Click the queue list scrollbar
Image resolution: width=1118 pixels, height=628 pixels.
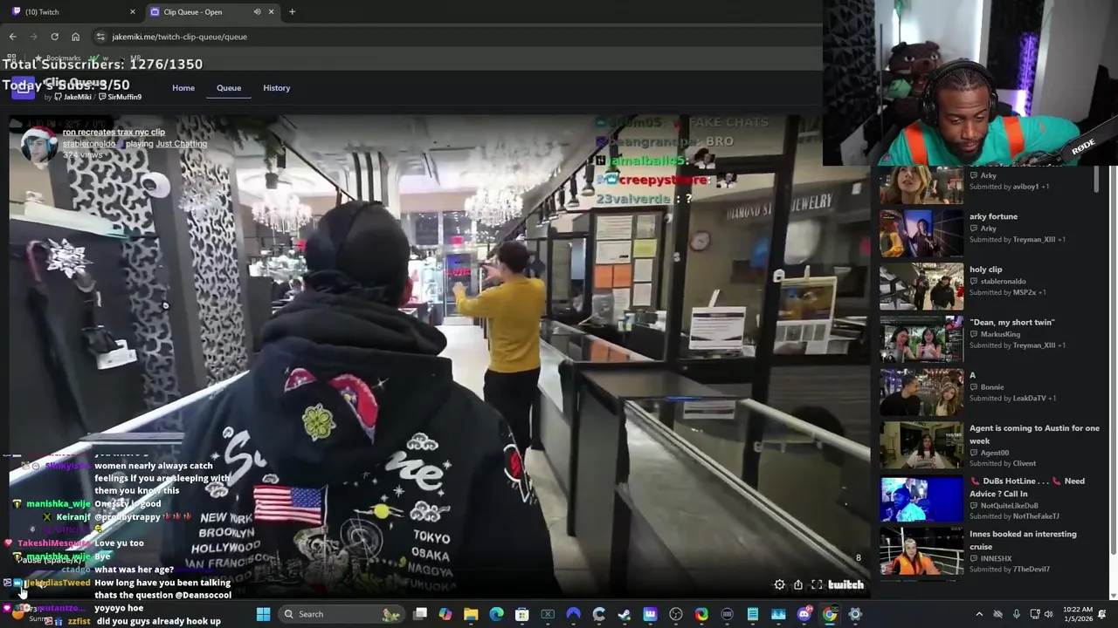click(1096, 181)
